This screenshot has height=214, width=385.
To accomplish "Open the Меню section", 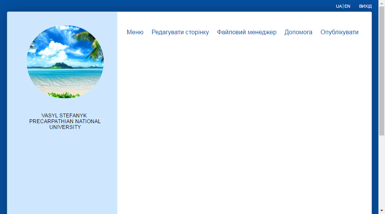I will 135,32.
